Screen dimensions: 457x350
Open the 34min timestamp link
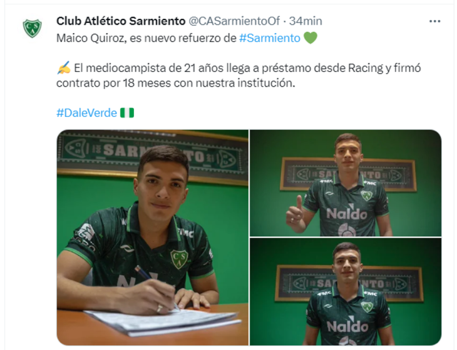point(306,21)
